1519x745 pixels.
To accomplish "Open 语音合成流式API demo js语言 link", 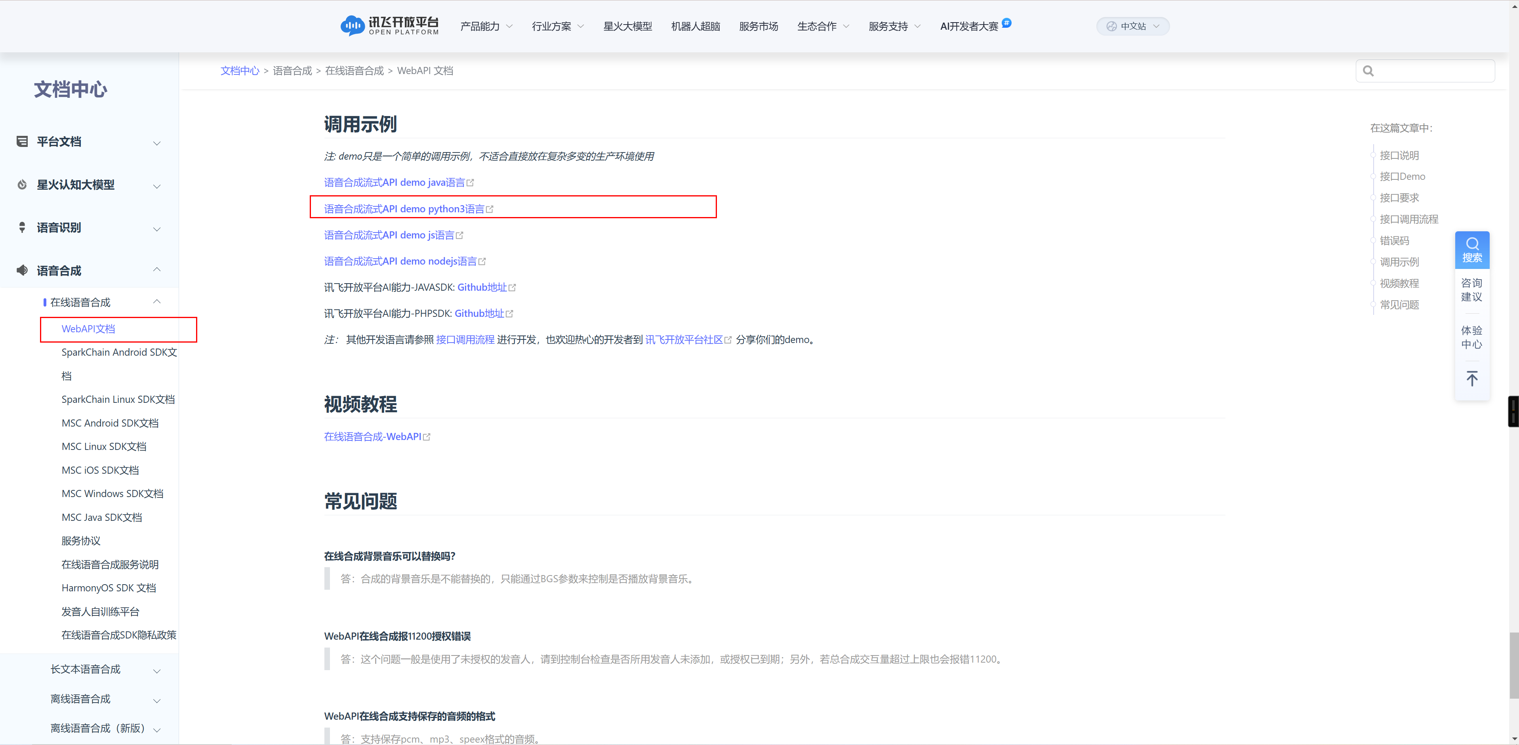I will [389, 235].
